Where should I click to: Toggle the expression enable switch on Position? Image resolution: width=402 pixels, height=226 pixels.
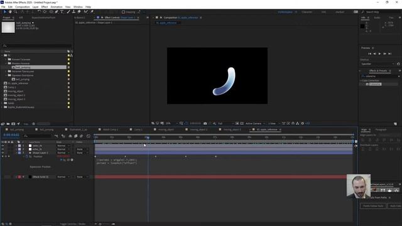[62, 160]
